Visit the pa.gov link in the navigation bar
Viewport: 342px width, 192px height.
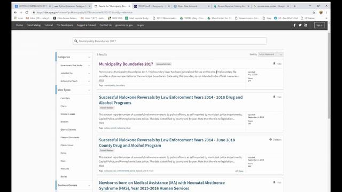pyautogui.click(x=140, y=25)
